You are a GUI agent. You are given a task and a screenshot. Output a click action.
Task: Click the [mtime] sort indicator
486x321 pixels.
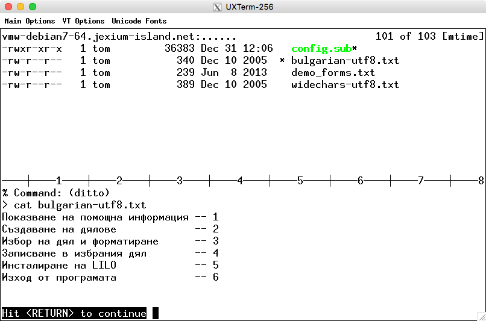pyautogui.click(x=462, y=36)
